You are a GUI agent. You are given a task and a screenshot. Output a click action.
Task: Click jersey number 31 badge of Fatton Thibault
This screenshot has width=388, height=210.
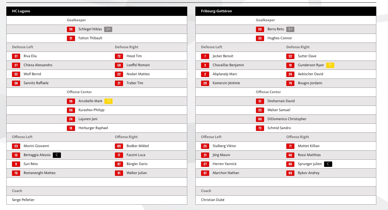[x=71, y=38]
